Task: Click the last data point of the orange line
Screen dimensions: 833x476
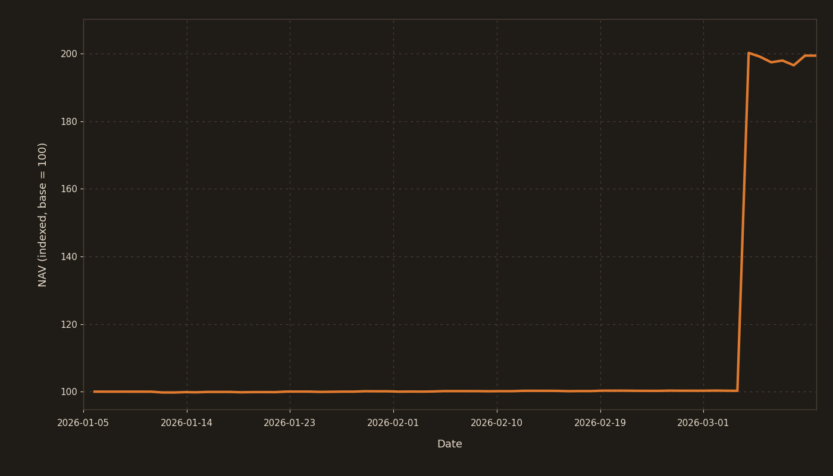Action: (x=815, y=55)
